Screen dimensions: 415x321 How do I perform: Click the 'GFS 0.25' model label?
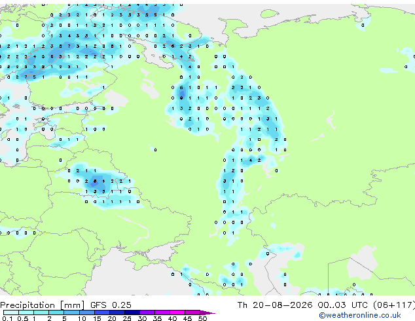pos(111,305)
